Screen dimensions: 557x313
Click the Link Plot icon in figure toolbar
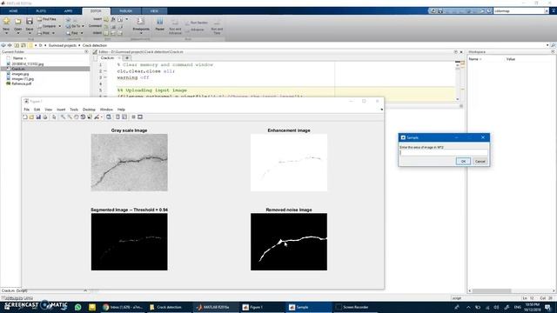point(109,117)
